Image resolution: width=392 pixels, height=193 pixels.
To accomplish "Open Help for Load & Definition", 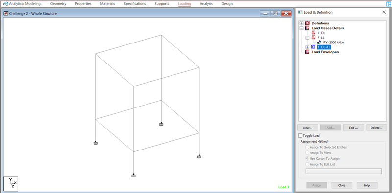I will pos(367,185).
